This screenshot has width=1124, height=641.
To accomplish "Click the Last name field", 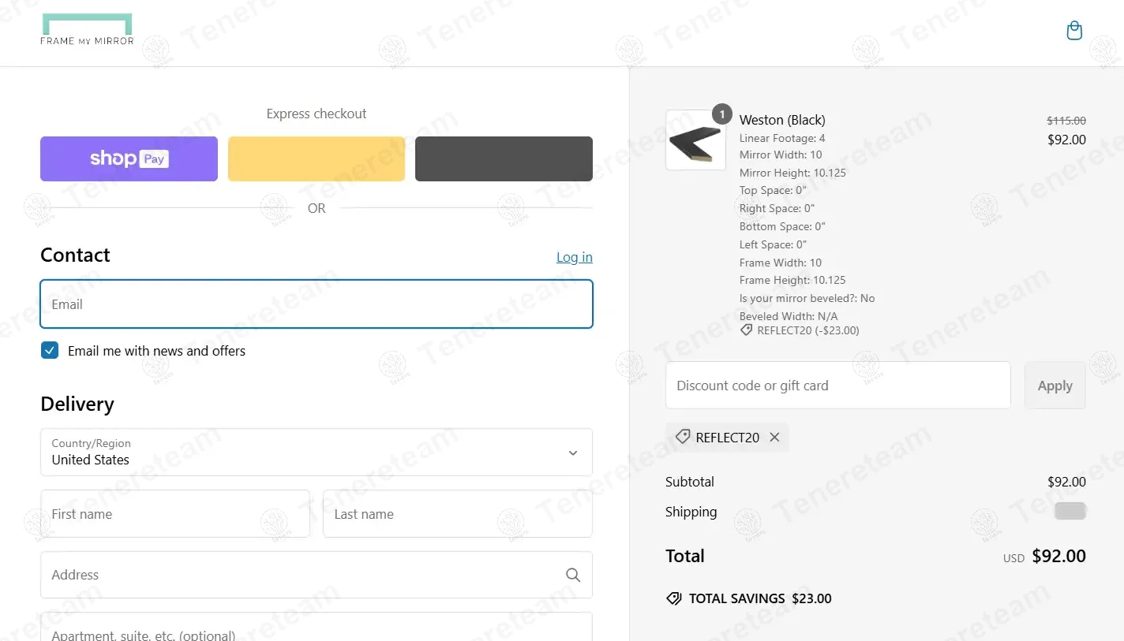I will [457, 514].
